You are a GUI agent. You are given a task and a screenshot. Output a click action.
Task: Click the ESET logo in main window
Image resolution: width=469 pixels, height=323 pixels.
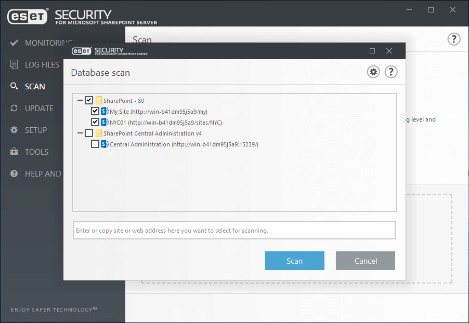tap(28, 17)
